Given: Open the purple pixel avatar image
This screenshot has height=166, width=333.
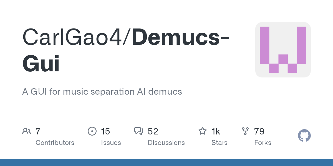Looking at the screenshot, I should (283, 50).
